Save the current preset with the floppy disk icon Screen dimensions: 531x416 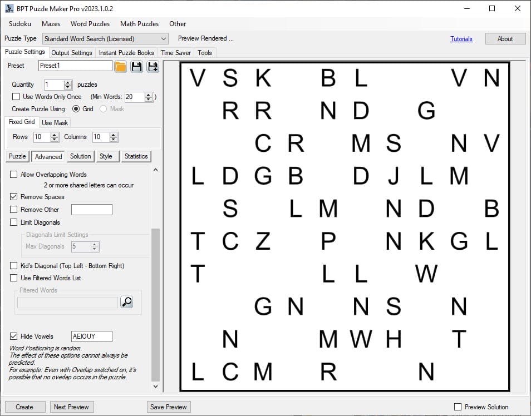[x=136, y=67]
